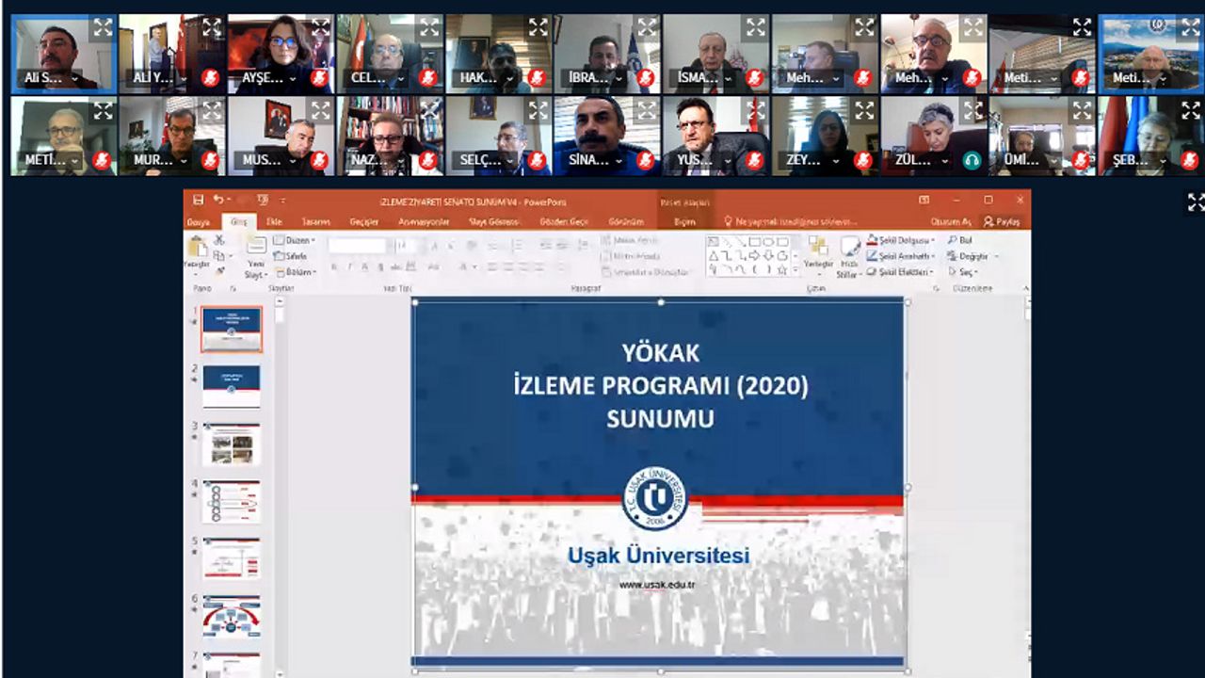Expand NAZ... video tile to fullscreen

(429, 110)
